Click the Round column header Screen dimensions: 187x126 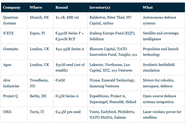[62, 7]
